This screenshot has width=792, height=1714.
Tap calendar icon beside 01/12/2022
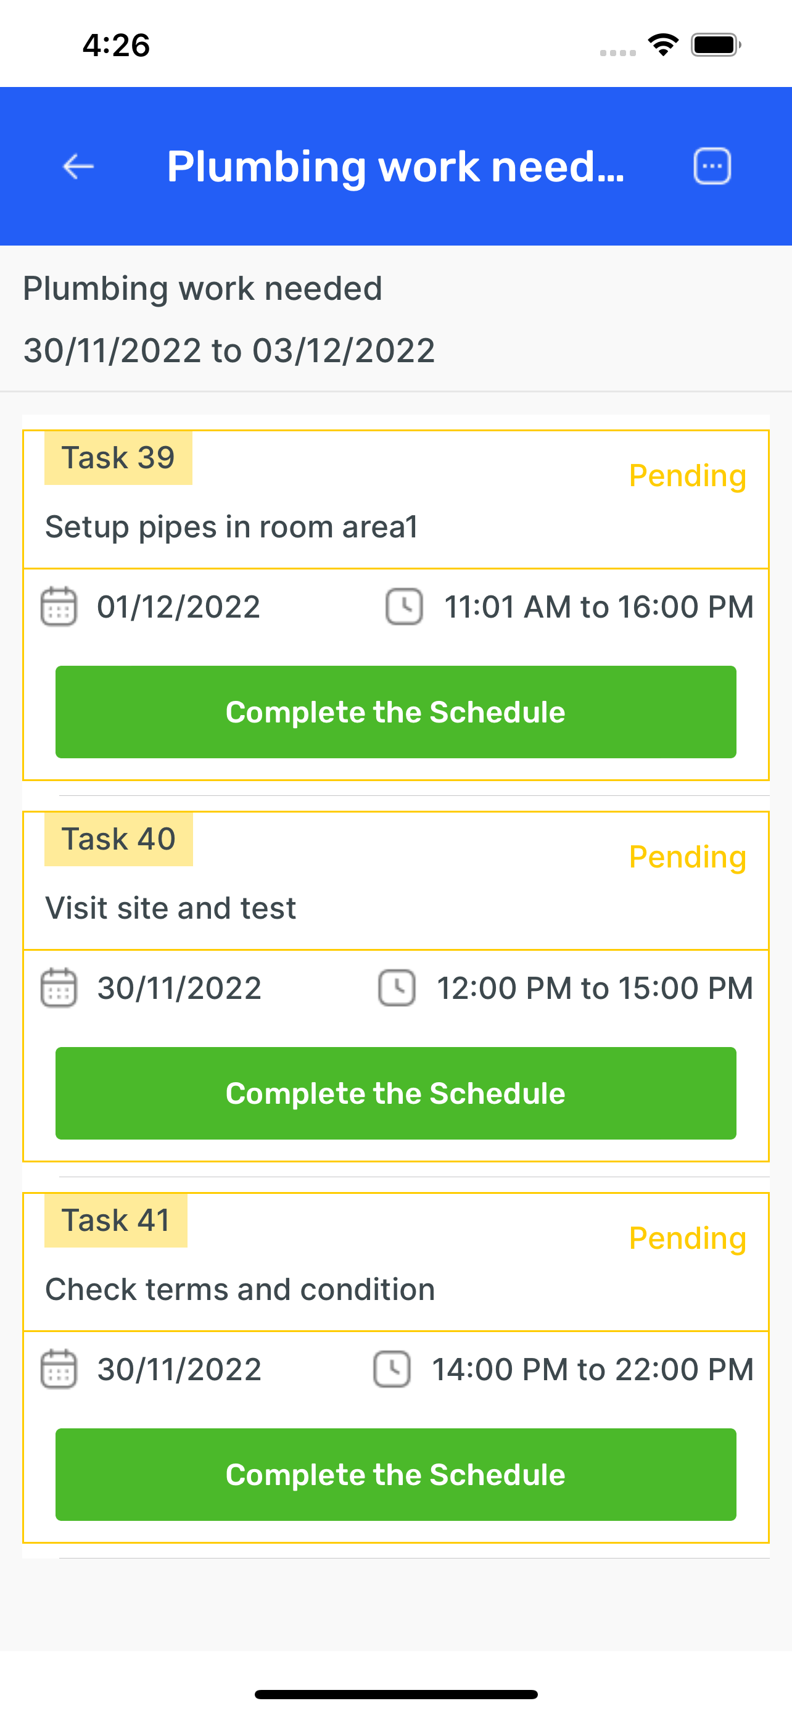coord(59,606)
